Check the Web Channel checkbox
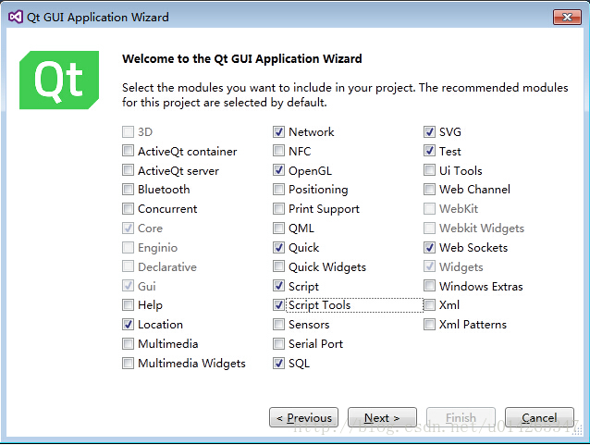Screen dimensions: 590x445 tap(429, 189)
